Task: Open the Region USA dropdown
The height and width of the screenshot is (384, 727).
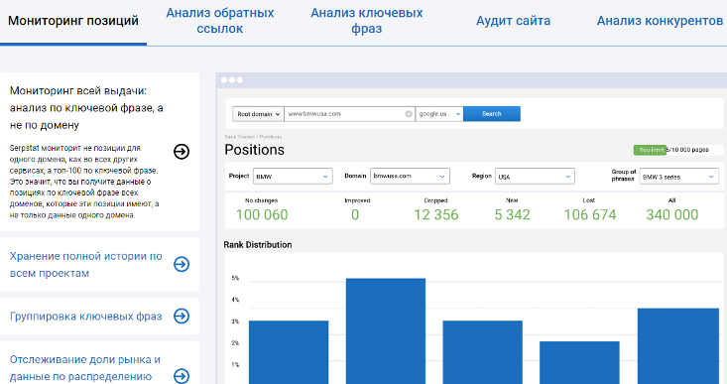Action: pos(535,177)
